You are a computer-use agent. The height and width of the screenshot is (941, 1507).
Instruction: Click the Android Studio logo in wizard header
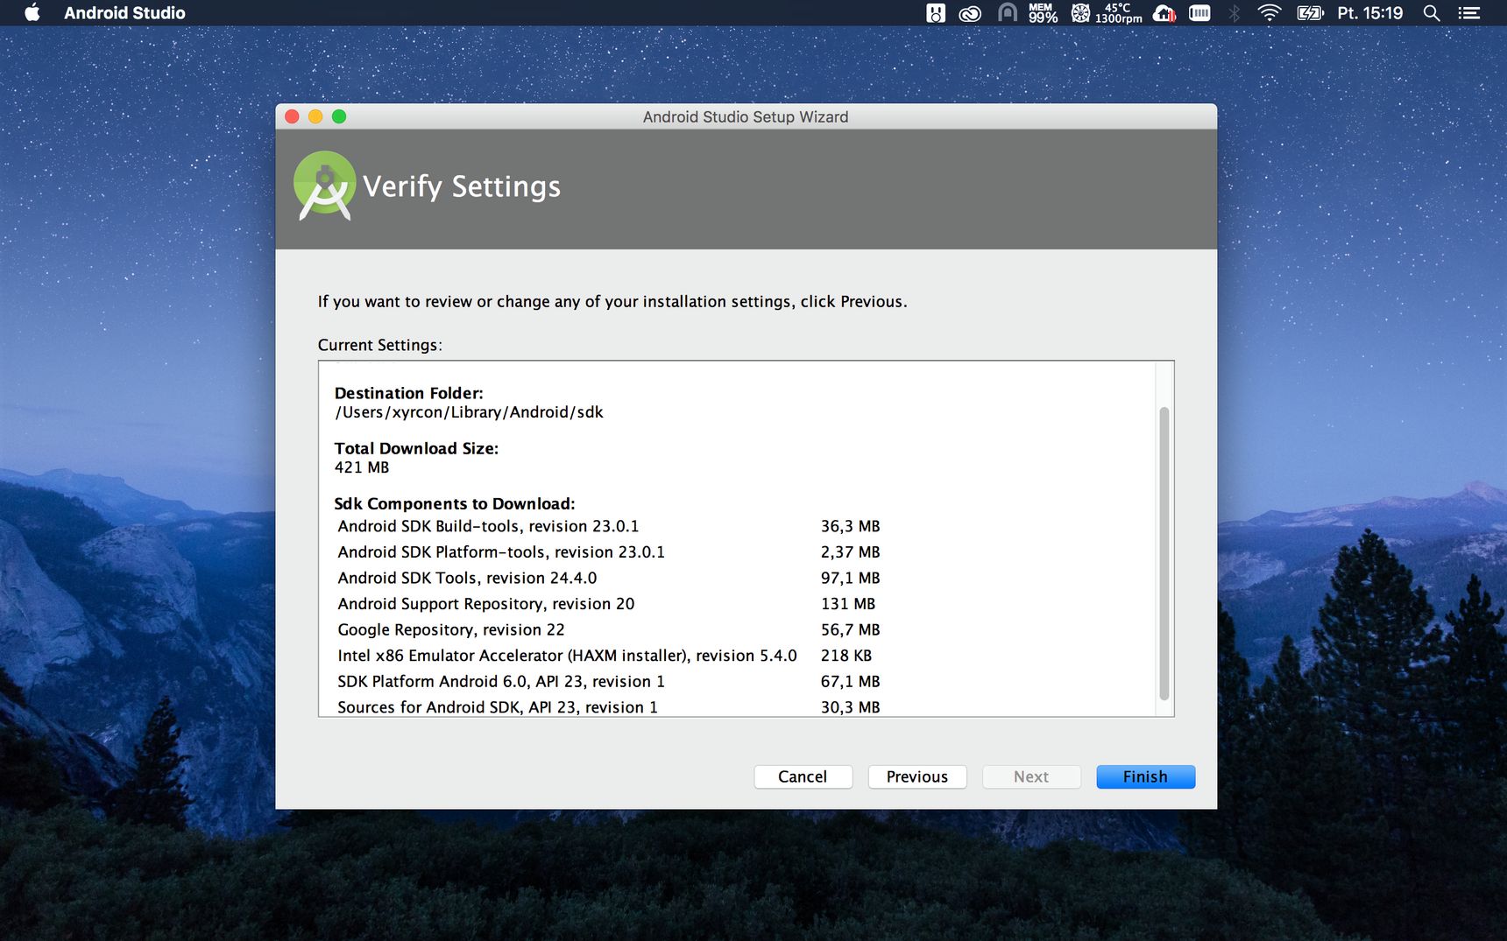pyautogui.click(x=324, y=186)
